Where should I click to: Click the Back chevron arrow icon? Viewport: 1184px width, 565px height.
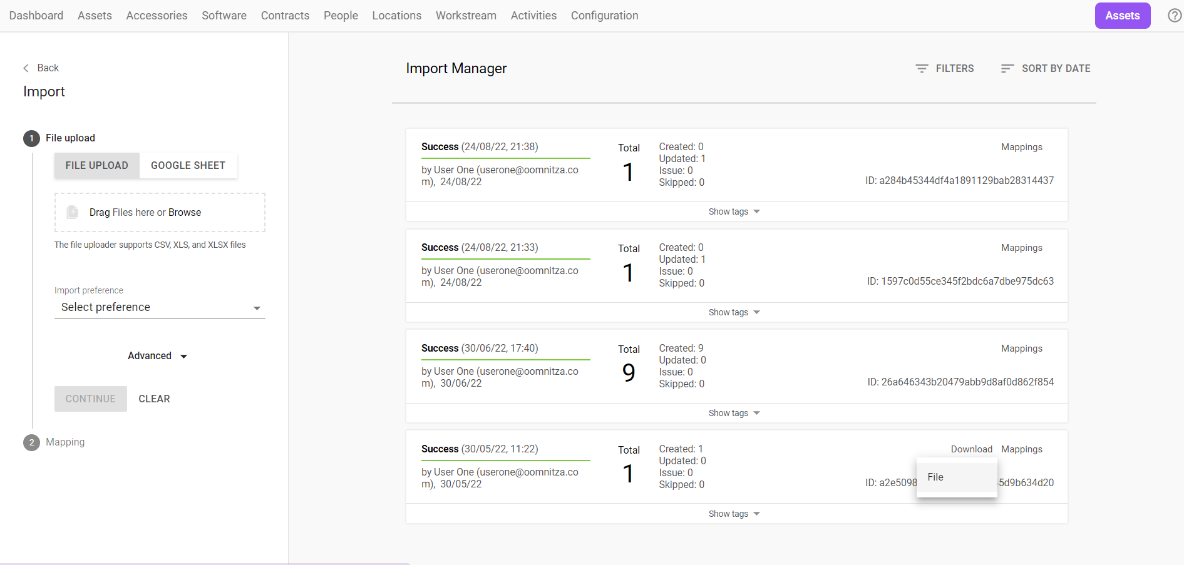pos(26,68)
